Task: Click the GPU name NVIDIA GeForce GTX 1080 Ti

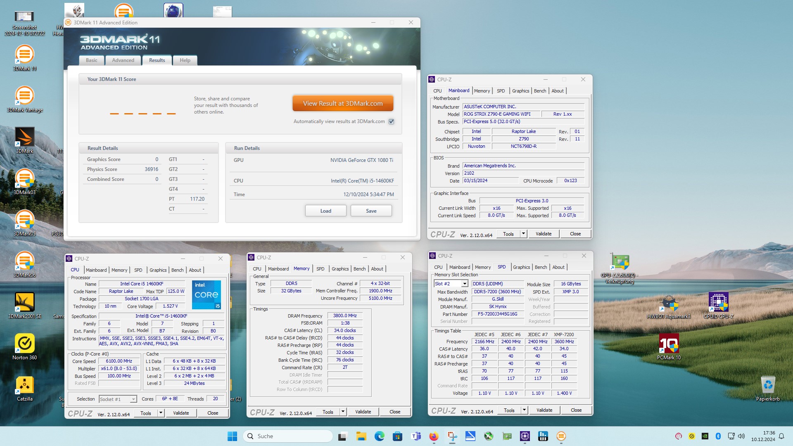Action: coord(362,160)
